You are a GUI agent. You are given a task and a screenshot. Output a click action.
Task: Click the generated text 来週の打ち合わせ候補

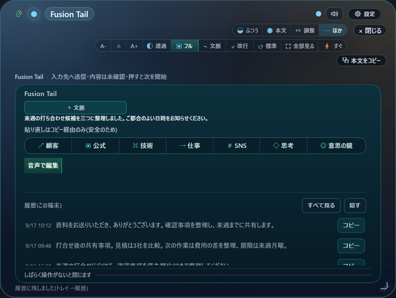coord(116,118)
